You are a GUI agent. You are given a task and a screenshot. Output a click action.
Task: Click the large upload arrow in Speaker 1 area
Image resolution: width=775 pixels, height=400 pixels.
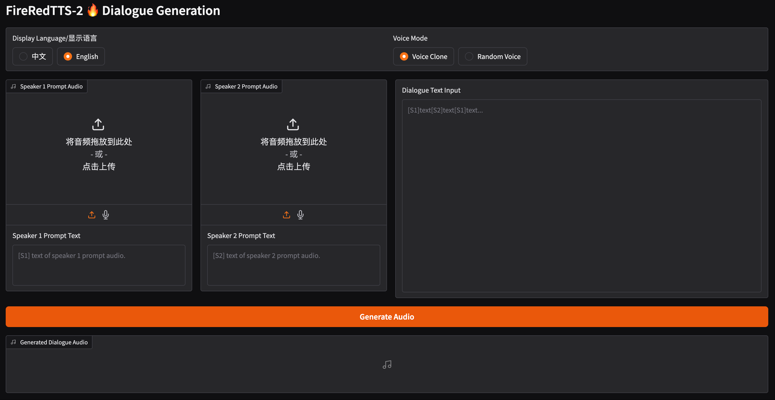[x=98, y=124]
